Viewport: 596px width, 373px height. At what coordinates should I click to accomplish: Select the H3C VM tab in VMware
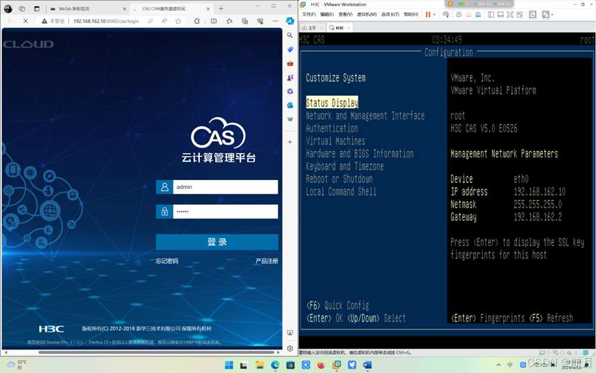point(340,28)
